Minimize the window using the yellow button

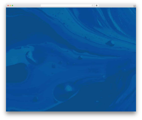click(x=10, y=6)
